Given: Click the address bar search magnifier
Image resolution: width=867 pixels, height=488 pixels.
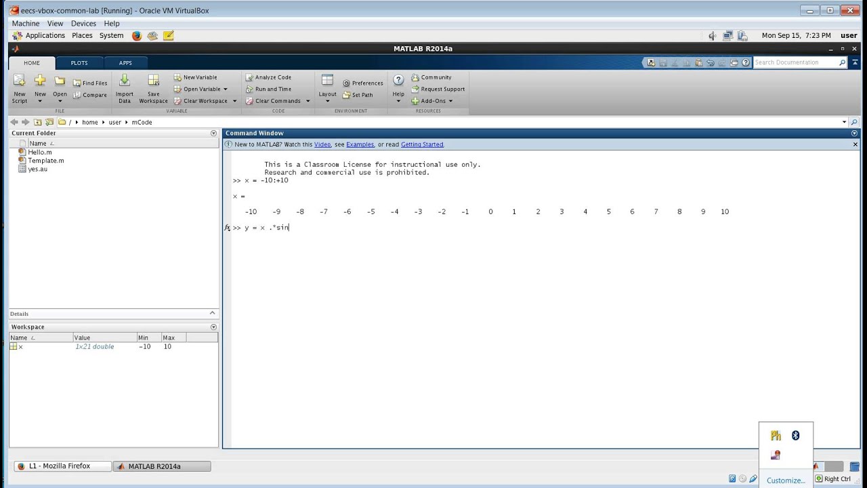Looking at the screenshot, I should coord(854,122).
